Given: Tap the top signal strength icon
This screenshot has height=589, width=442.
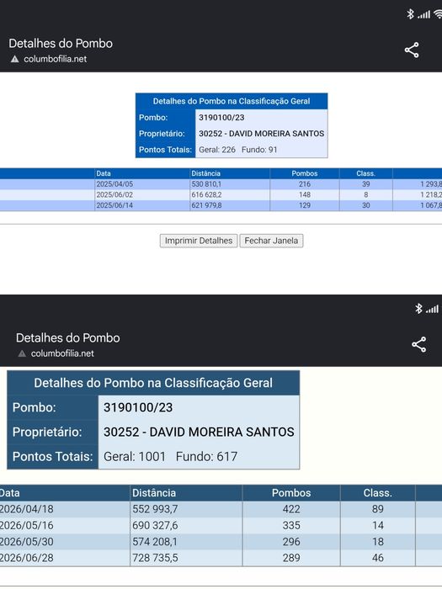Looking at the screenshot, I should [x=424, y=14].
